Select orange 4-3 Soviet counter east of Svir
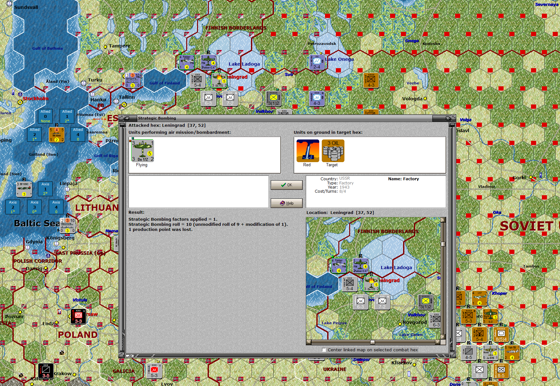 [x=371, y=80]
